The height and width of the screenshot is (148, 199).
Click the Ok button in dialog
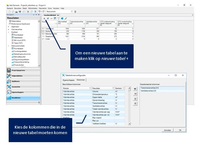(x=180, y=130)
